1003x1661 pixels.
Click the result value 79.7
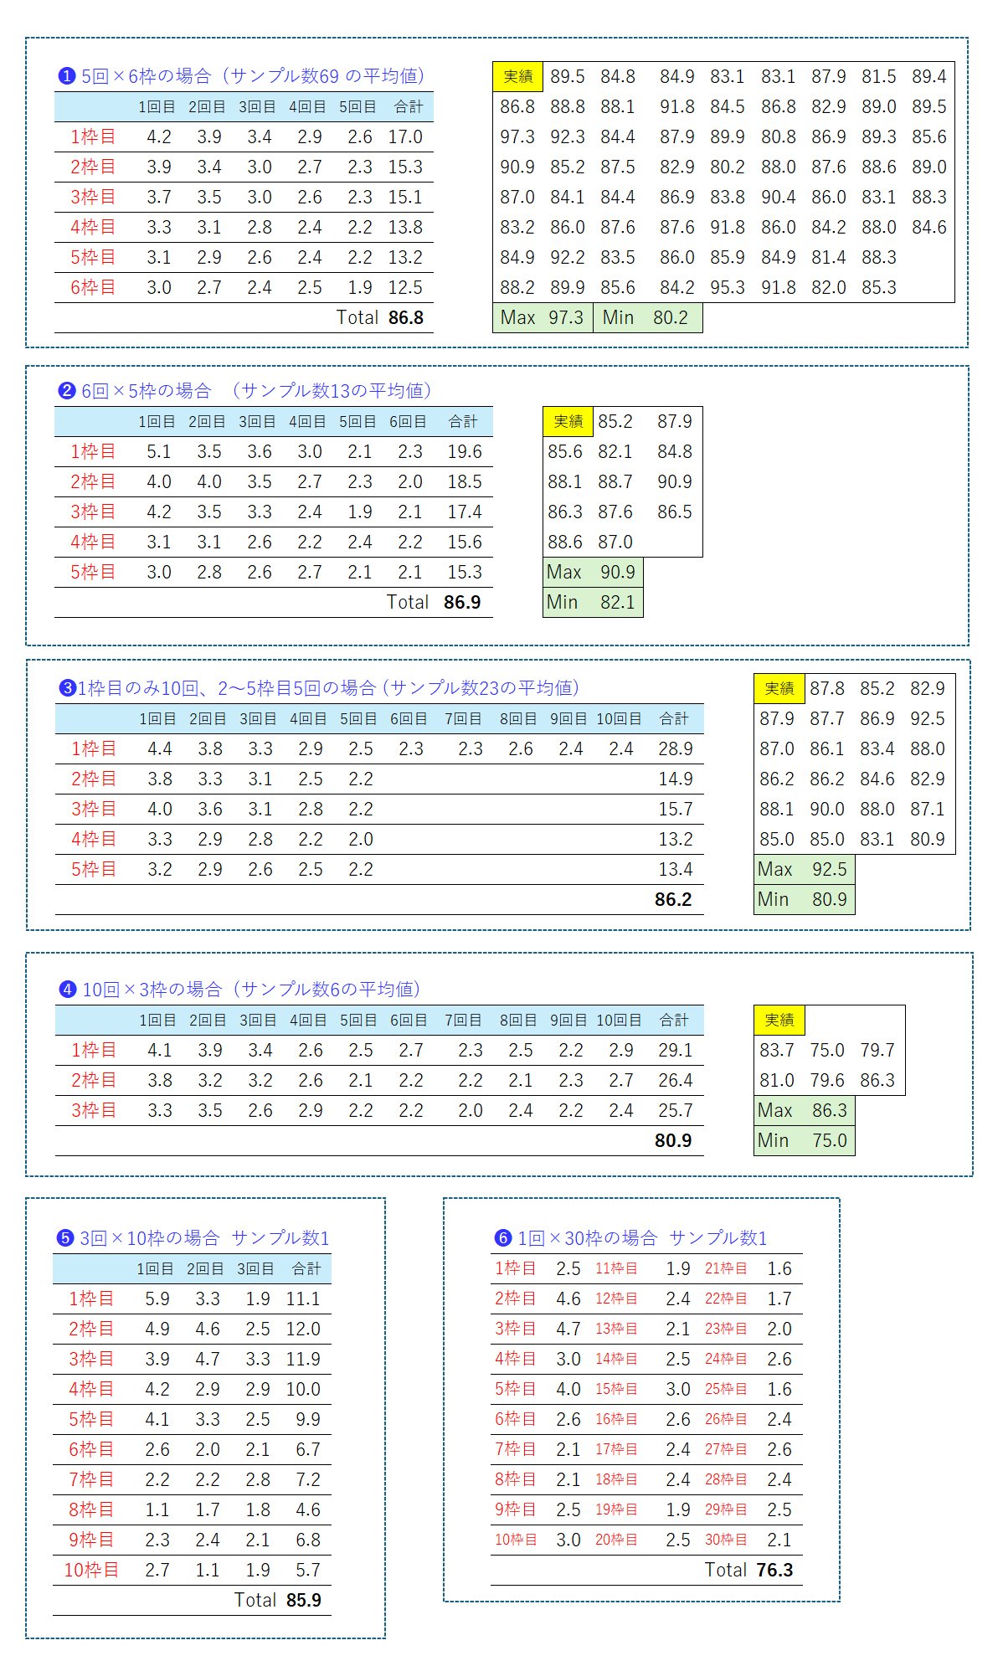pyautogui.click(x=877, y=1051)
